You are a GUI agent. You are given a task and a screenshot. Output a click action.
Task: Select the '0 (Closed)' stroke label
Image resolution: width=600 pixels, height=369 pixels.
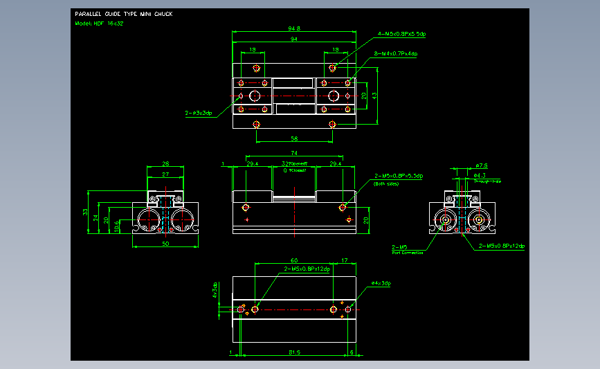pos(295,170)
